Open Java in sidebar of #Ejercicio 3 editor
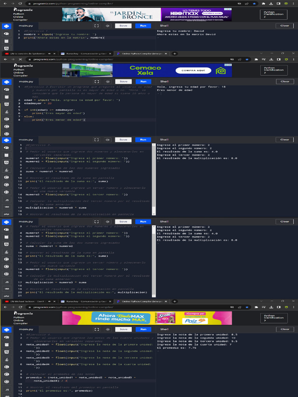The image size is (298, 397). (7, 170)
